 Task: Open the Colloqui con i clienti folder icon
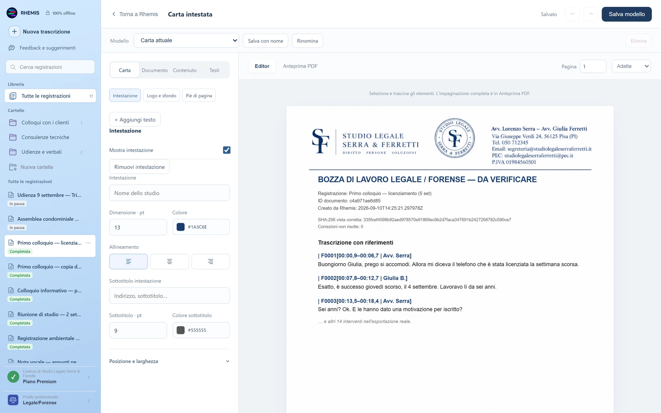click(13, 123)
